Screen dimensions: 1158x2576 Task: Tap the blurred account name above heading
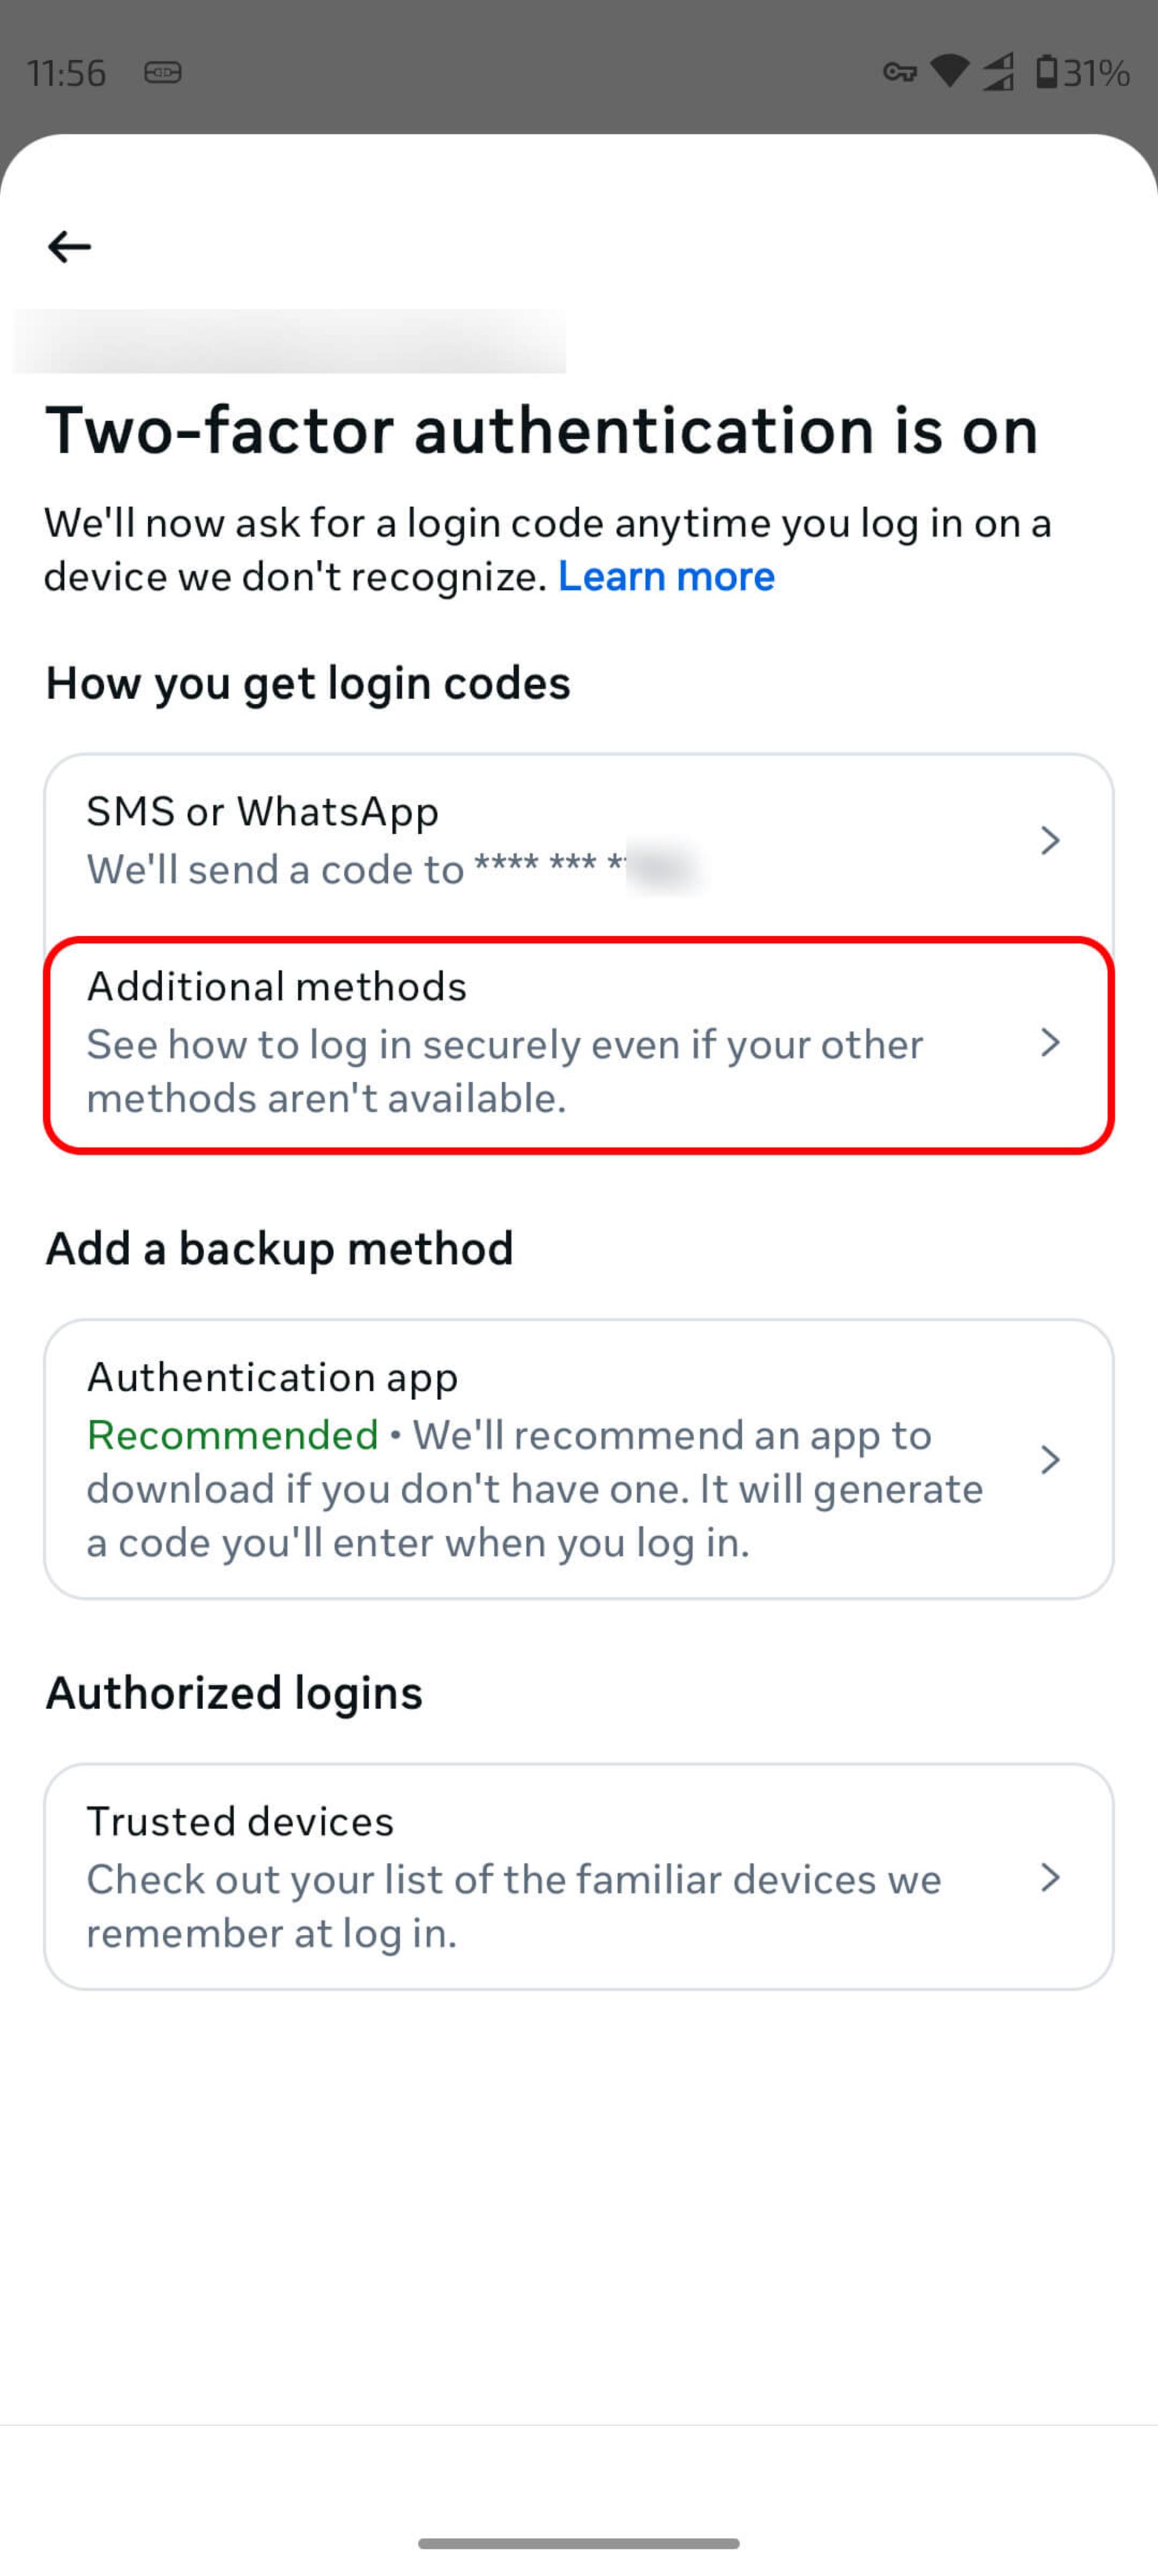tap(289, 341)
